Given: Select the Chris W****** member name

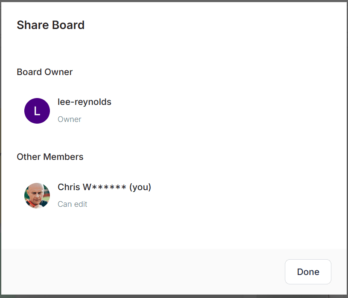Looking at the screenshot, I should [92, 187].
